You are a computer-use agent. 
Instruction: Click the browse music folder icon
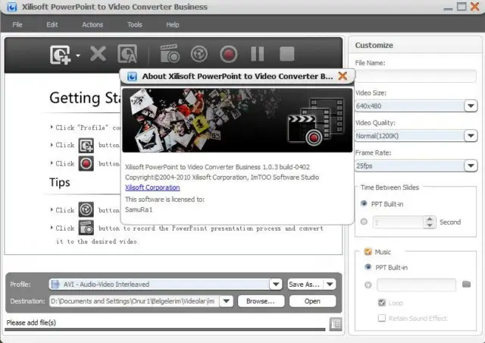point(467,284)
